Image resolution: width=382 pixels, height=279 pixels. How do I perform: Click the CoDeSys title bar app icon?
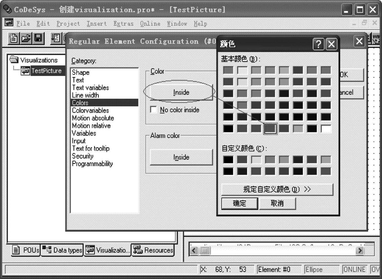pos(7,10)
